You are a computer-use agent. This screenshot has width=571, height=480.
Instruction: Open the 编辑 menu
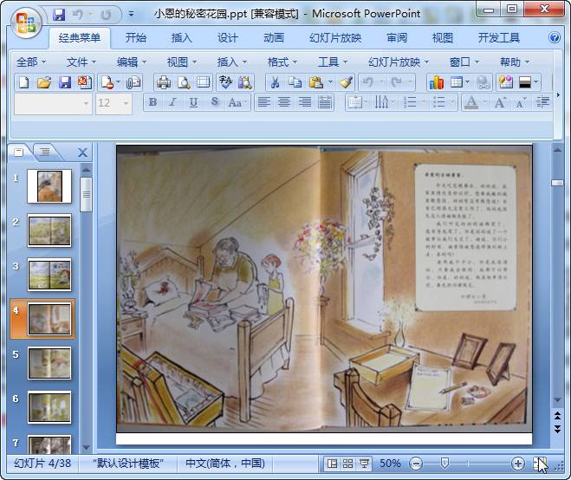[x=132, y=62]
